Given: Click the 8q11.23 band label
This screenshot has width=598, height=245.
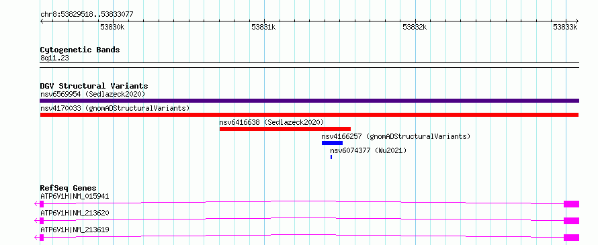Looking at the screenshot, I should pos(54,58).
